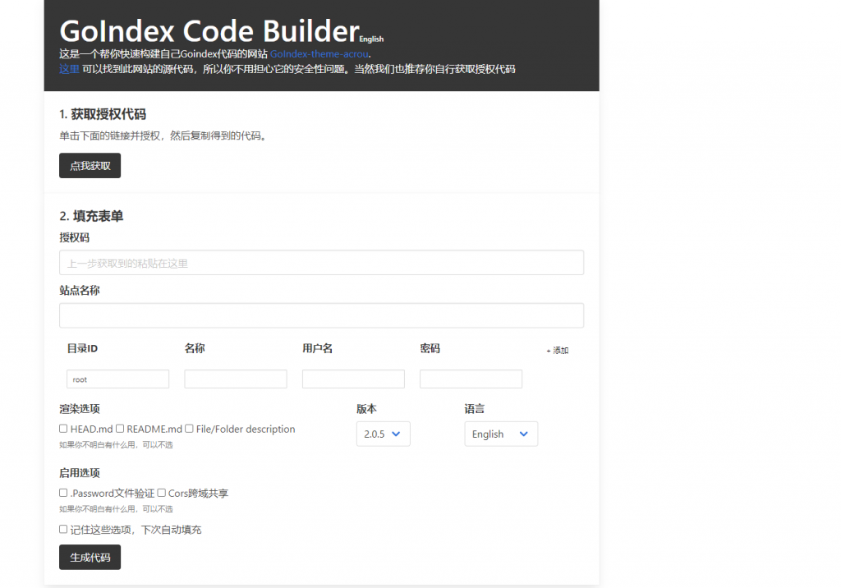Viewport: 841px width, 588px height.
Task: Click the 密码 input box
Action: click(471, 379)
